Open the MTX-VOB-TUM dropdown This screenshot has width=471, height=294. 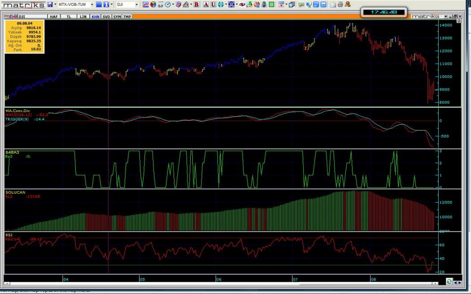[92, 4]
